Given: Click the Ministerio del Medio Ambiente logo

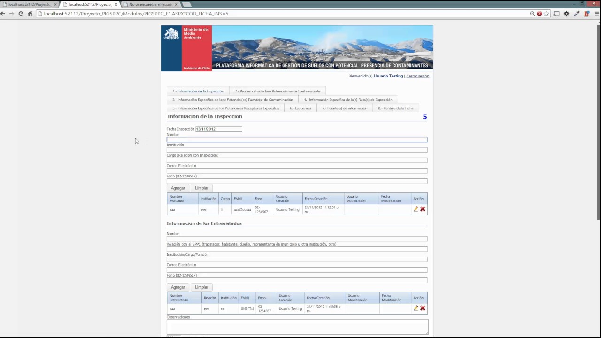Looking at the screenshot, I should [186, 48].
